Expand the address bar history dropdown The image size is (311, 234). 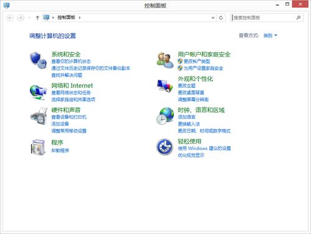click(213, 18)
